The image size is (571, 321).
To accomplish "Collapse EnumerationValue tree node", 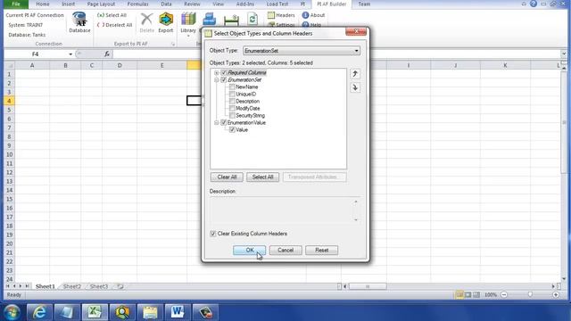I will click(216, 123).
